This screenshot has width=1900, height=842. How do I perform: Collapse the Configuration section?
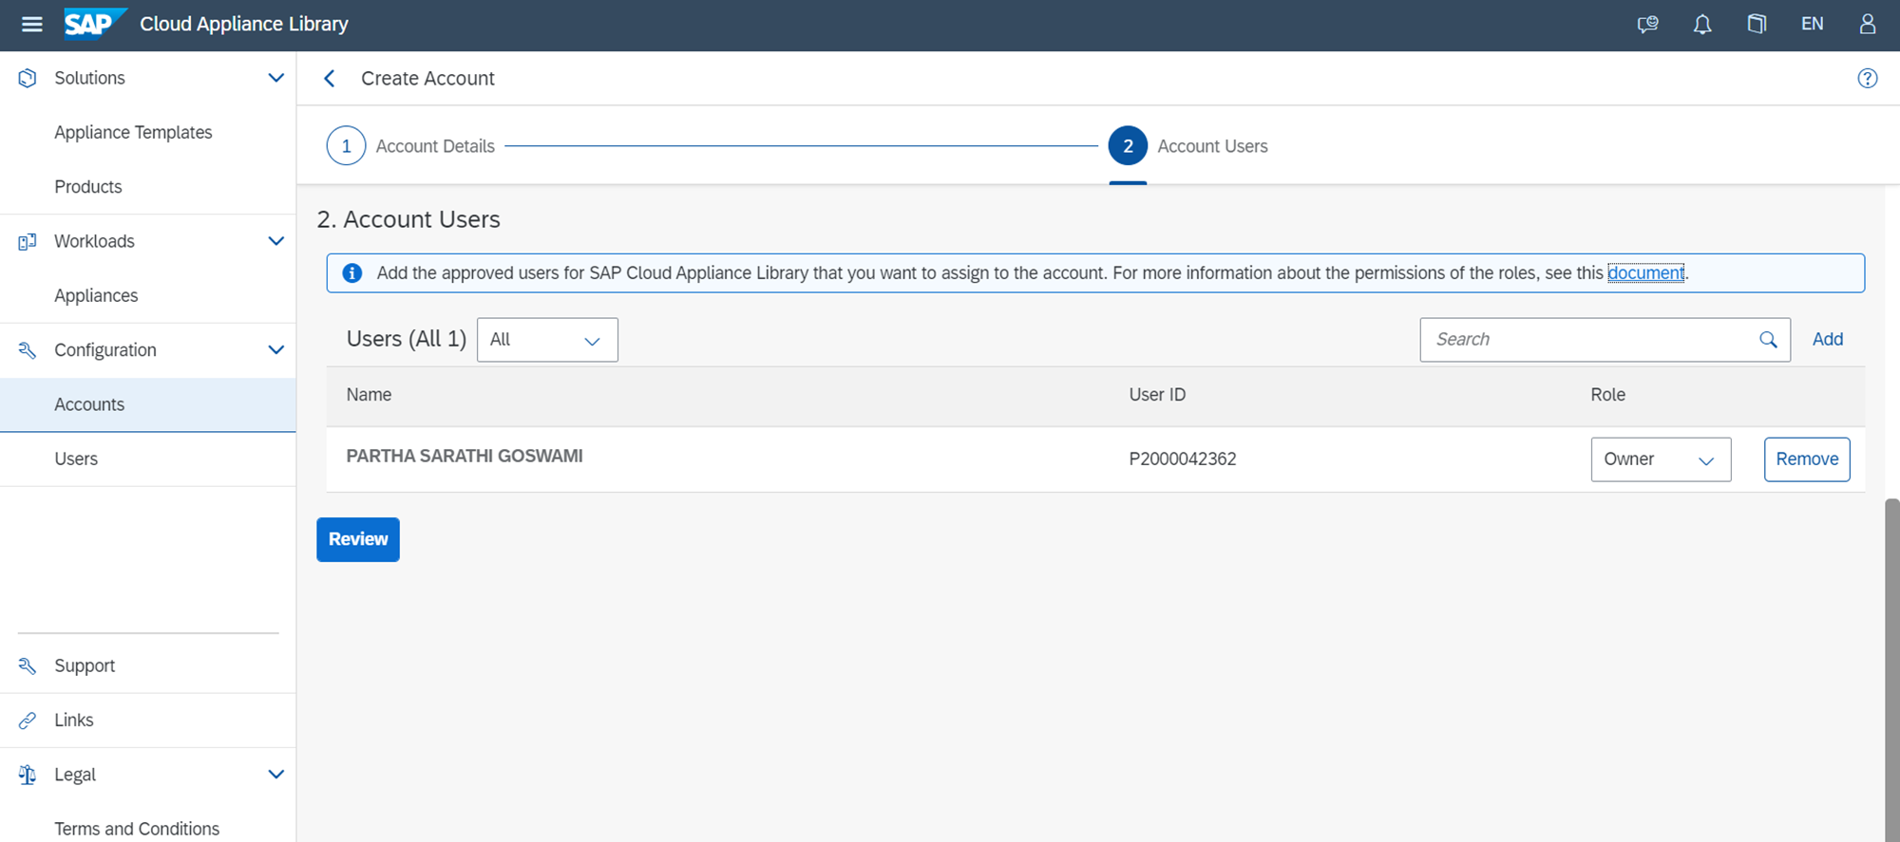(275, 350)
